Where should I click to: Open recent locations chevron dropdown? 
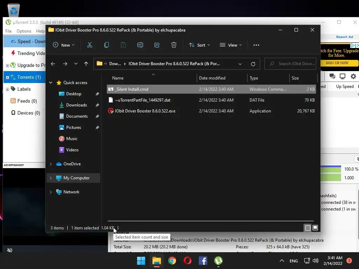tap(76, 64)
